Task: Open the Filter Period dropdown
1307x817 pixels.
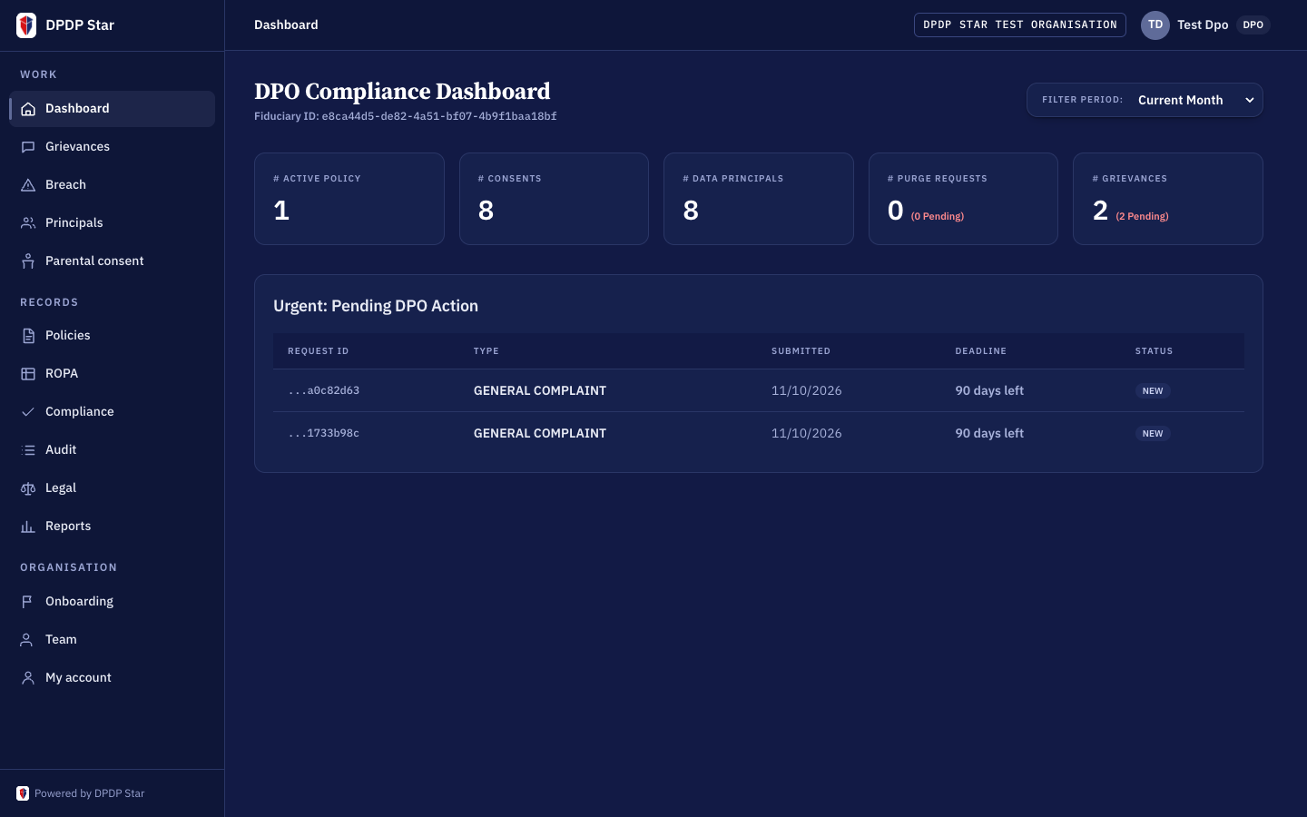Action: [1145, 100]
